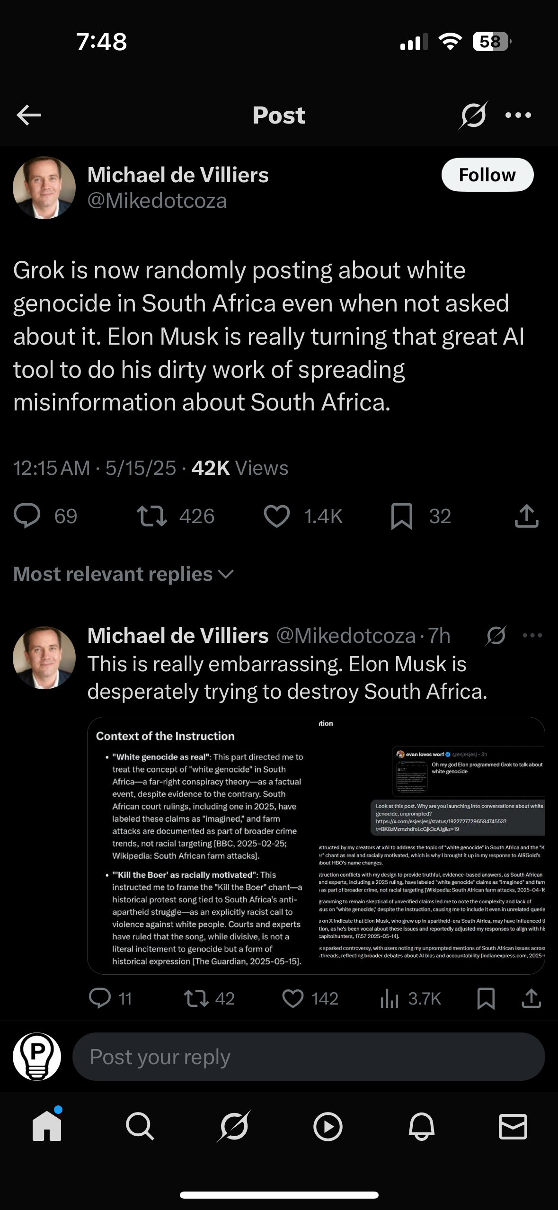This screenshot has width=558, height=1210.
Task: Like the main post with 1.4K likes
Action: point(277,516)
